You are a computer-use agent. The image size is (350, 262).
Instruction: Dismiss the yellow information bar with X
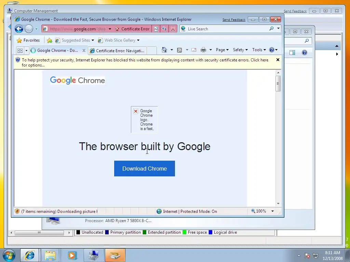[x=278, y=60]
